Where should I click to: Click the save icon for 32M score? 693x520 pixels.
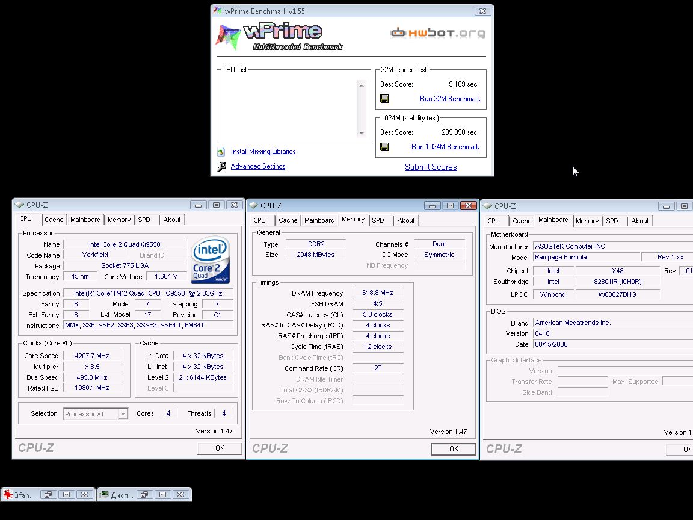384,99
